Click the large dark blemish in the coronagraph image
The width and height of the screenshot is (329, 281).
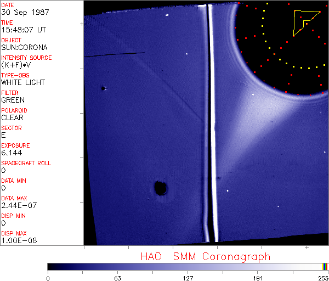(x=161, y=188)
